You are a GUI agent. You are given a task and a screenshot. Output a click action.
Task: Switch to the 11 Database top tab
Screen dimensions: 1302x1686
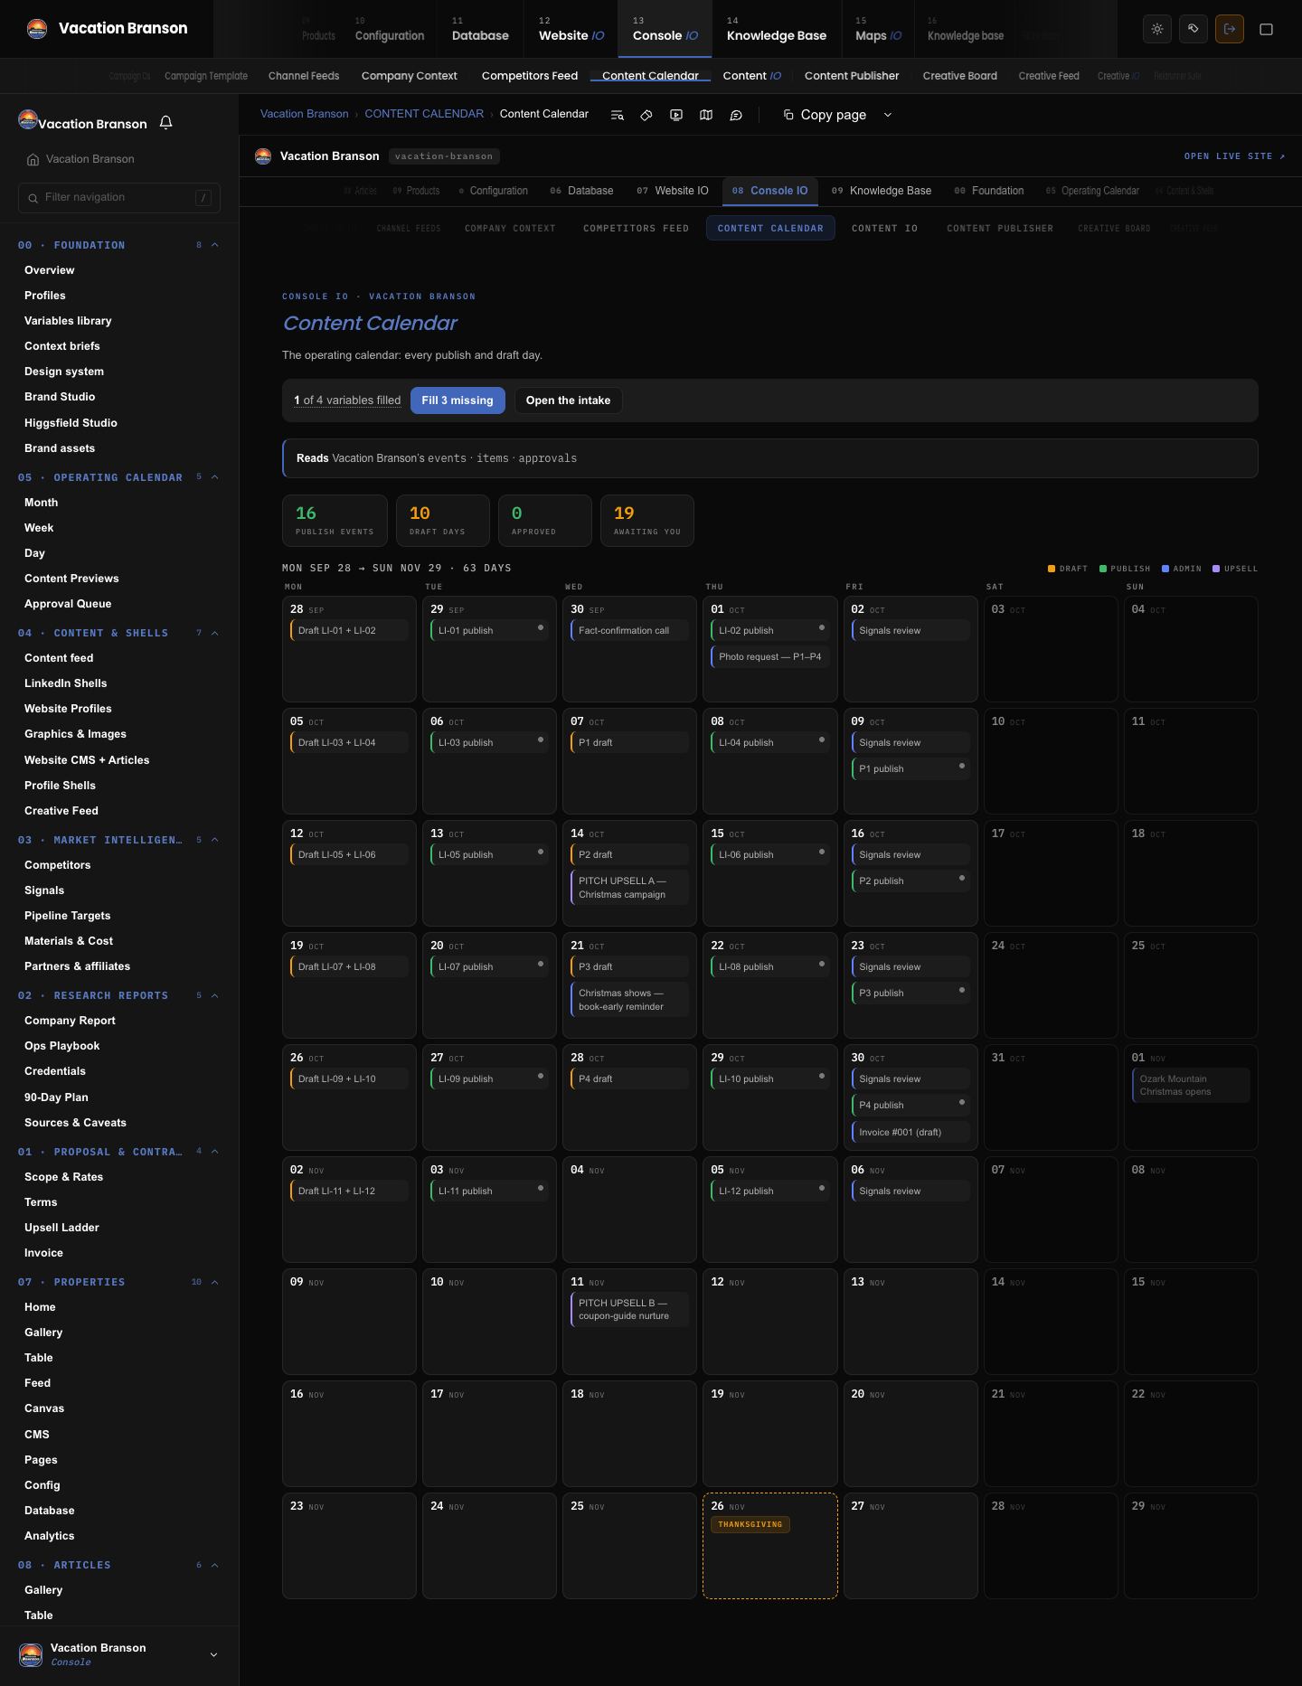(480, 29)
